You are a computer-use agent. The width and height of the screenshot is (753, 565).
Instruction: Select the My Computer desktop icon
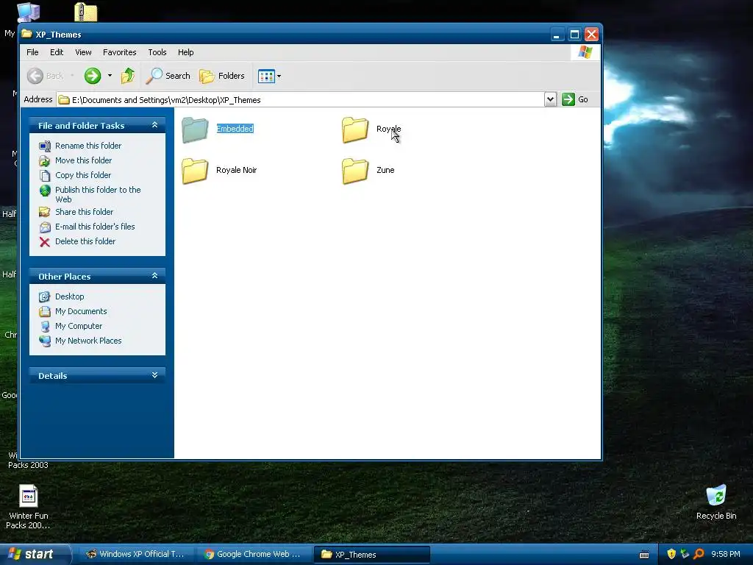29,12
